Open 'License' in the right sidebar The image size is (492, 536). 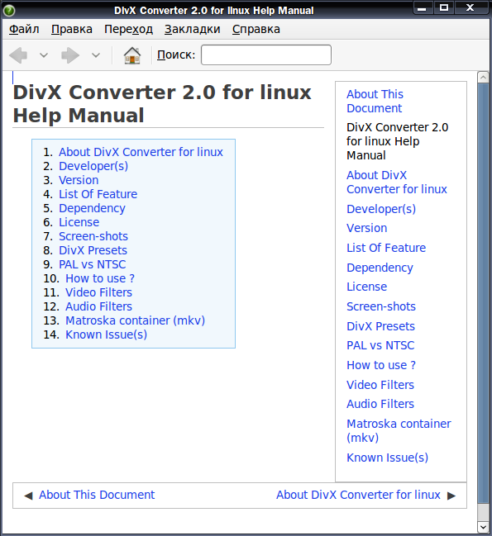(367, 287)
